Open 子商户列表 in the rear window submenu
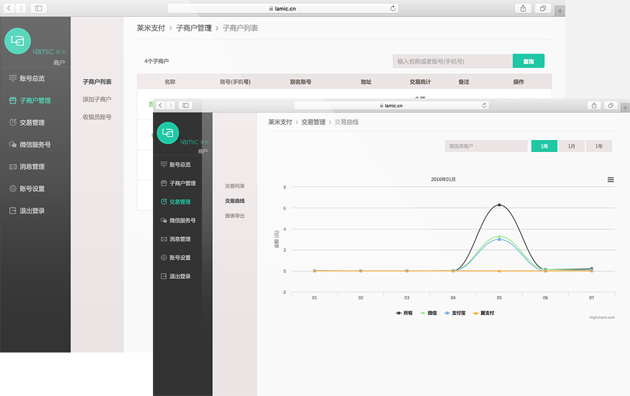Image resolution: width=630 pixels, height=396 pixels. coord(97,82)
